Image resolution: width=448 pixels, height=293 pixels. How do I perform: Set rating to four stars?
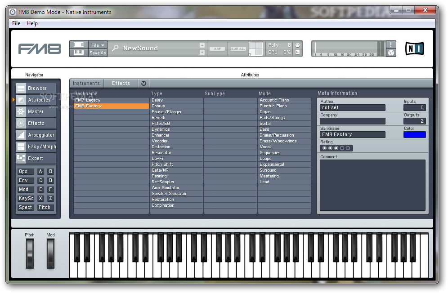(342, 148)
